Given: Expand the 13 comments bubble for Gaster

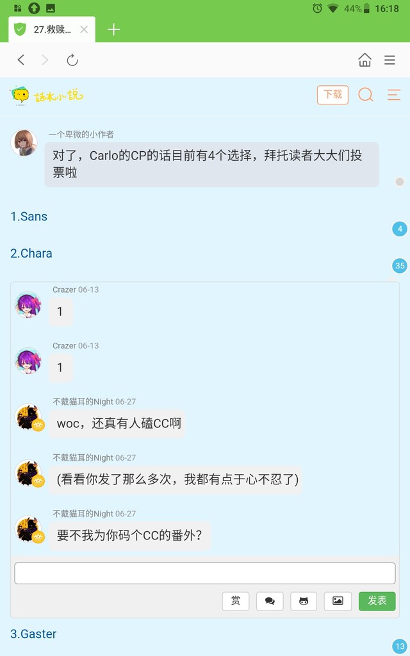Looking at the screenshot, I should pyautogui.click(x=400, y=646).
